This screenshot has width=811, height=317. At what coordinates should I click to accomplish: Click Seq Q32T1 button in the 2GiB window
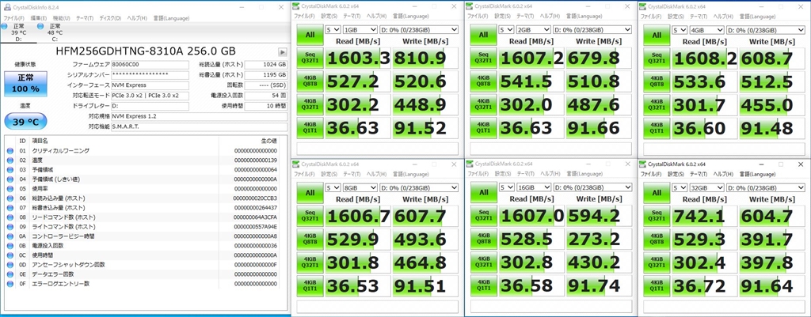pyautogui.click(x=484, y=58)
